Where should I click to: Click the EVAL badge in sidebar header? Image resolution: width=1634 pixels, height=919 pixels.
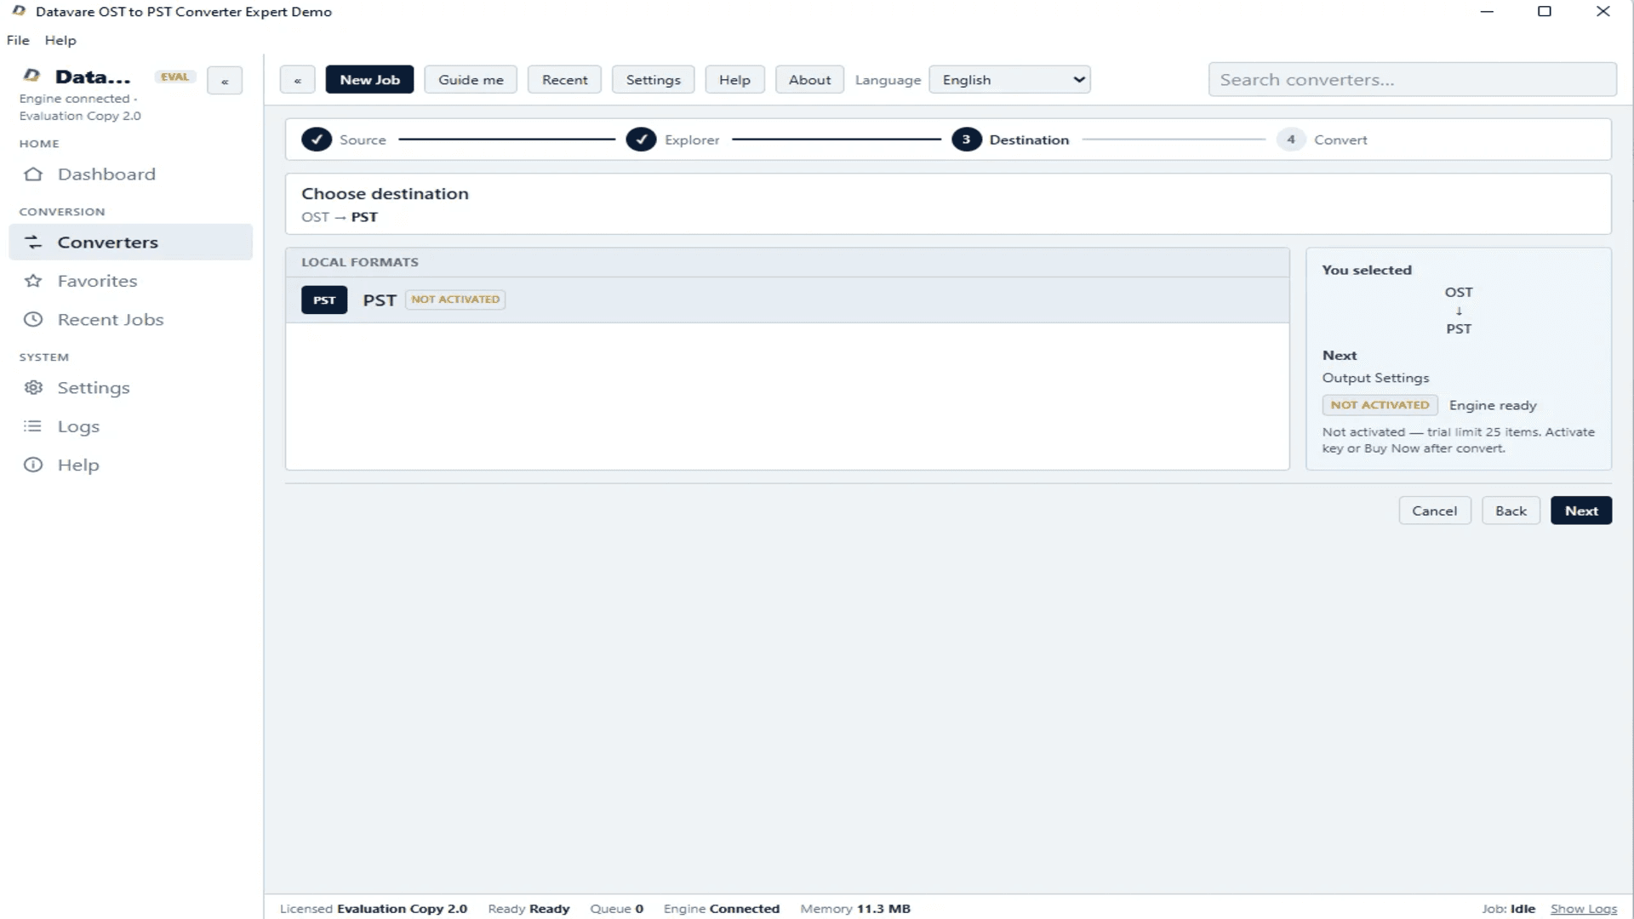pos(174,77)
